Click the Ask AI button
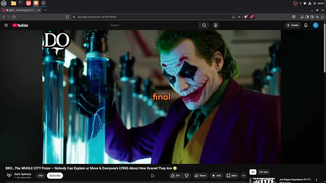The height and width of the screenshot is (183, 326). [216, 176]
